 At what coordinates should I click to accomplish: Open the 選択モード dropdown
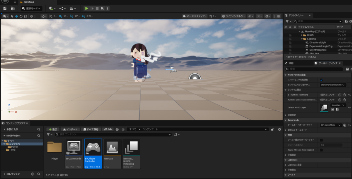pos(31,8)
